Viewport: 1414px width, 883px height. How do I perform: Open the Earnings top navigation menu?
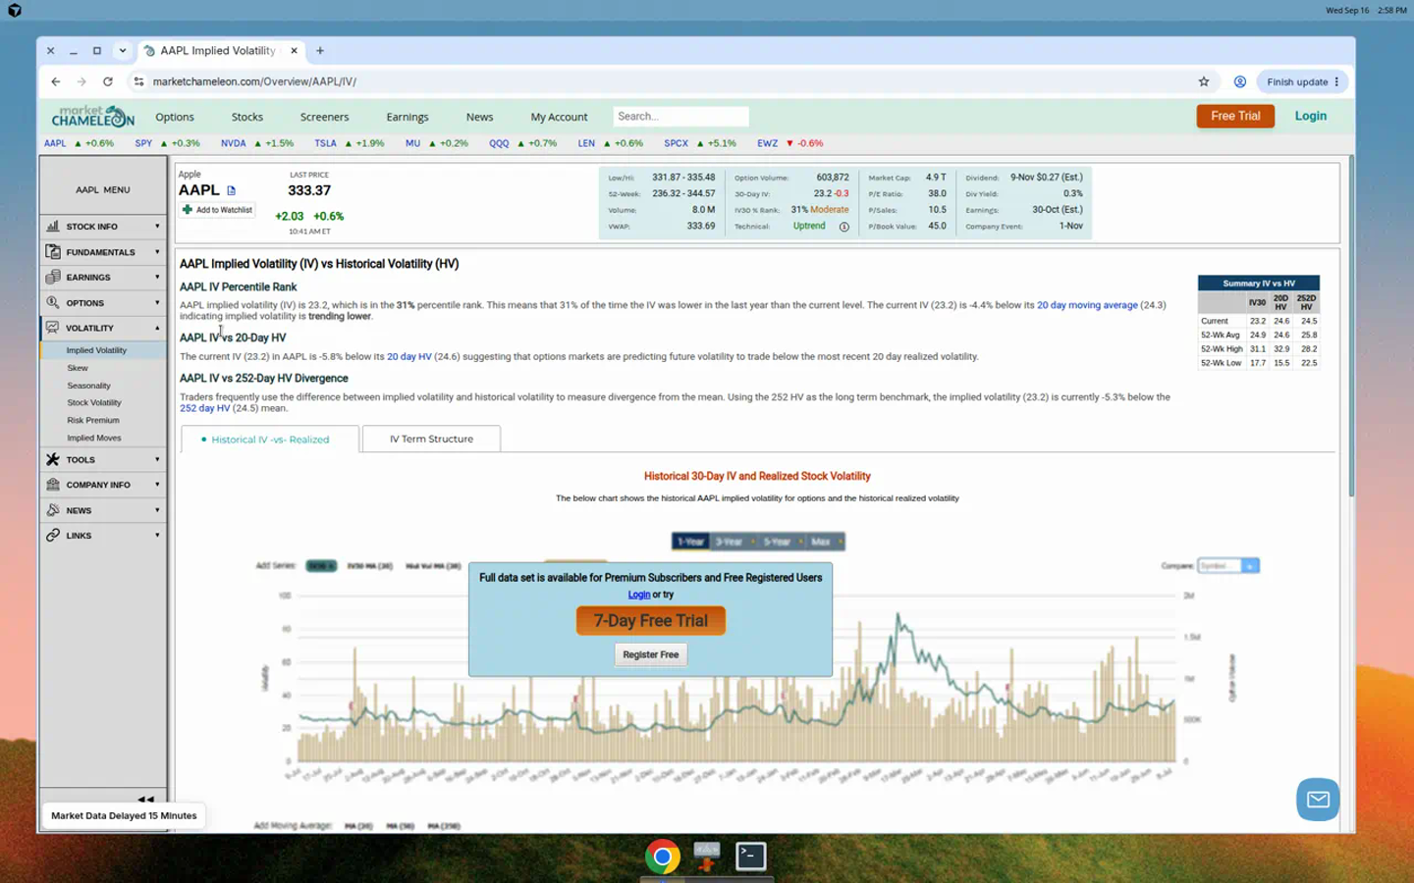coord(408,117)
